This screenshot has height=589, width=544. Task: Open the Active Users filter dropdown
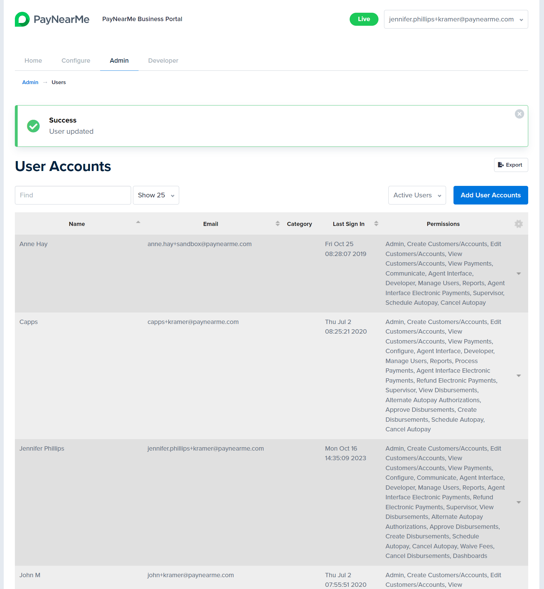[417, 195]
